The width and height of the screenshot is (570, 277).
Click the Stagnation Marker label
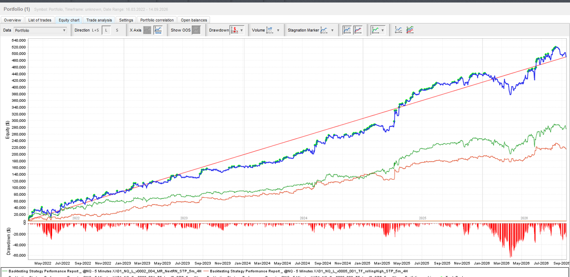click(x=304, y=30)
